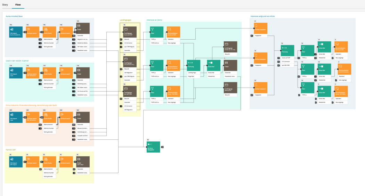
Task: Select the Landingpage Mitmachen node
Action: click(230, 88)
